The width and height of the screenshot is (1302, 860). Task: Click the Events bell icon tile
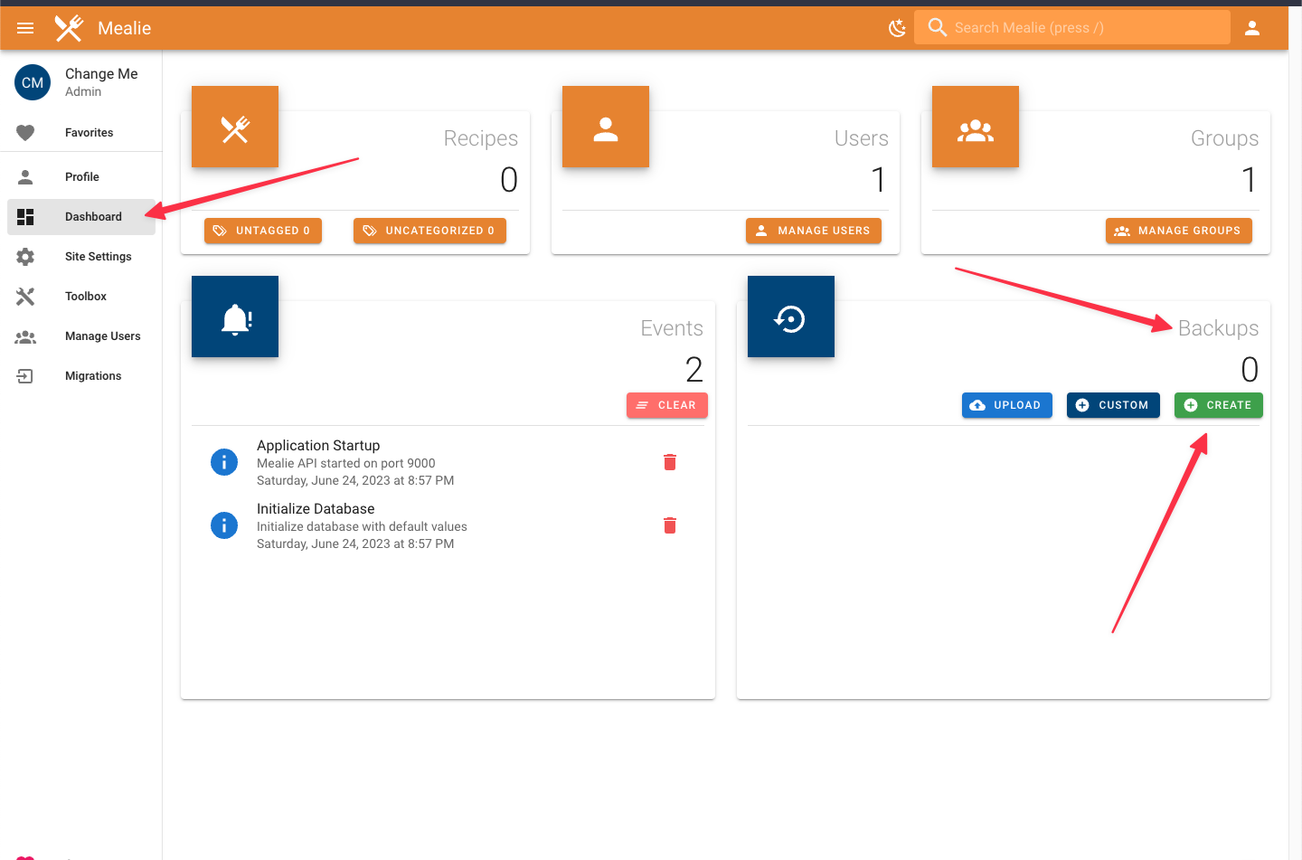[235, 317]
